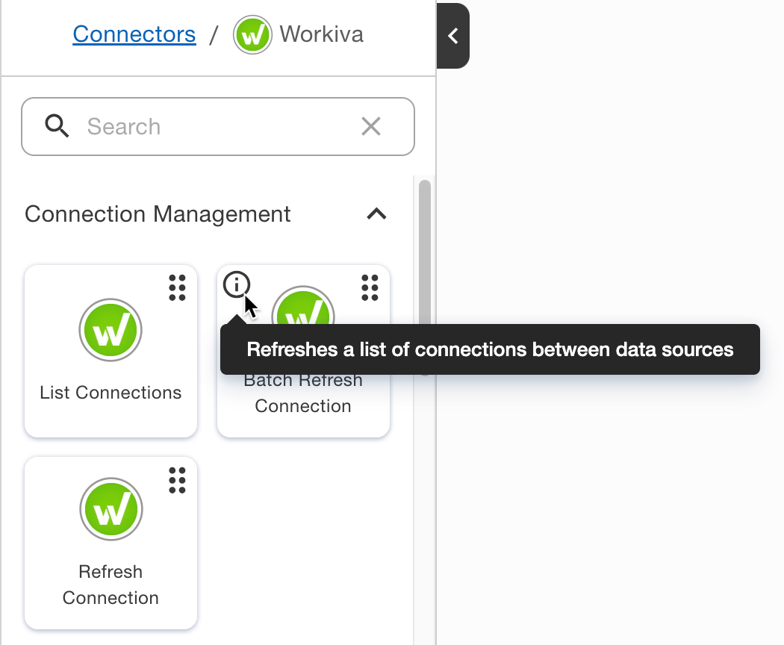Select the List Connections card logo
The height and width of the screenshot is (645, 784).
pyautogui.click(x=111, y=330)
